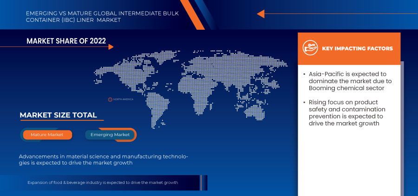
Task: Click the rising focus on product safety bullet
Action: 346,113
